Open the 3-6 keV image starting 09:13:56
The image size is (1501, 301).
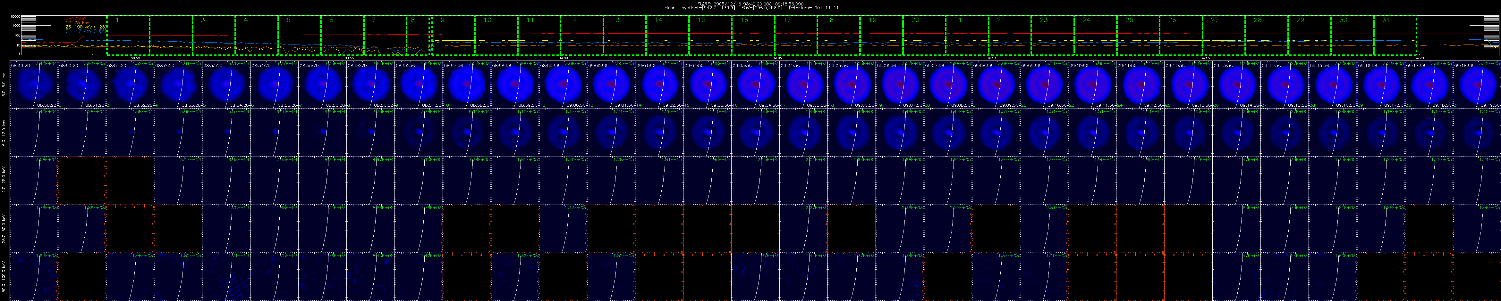[1236, 85]
